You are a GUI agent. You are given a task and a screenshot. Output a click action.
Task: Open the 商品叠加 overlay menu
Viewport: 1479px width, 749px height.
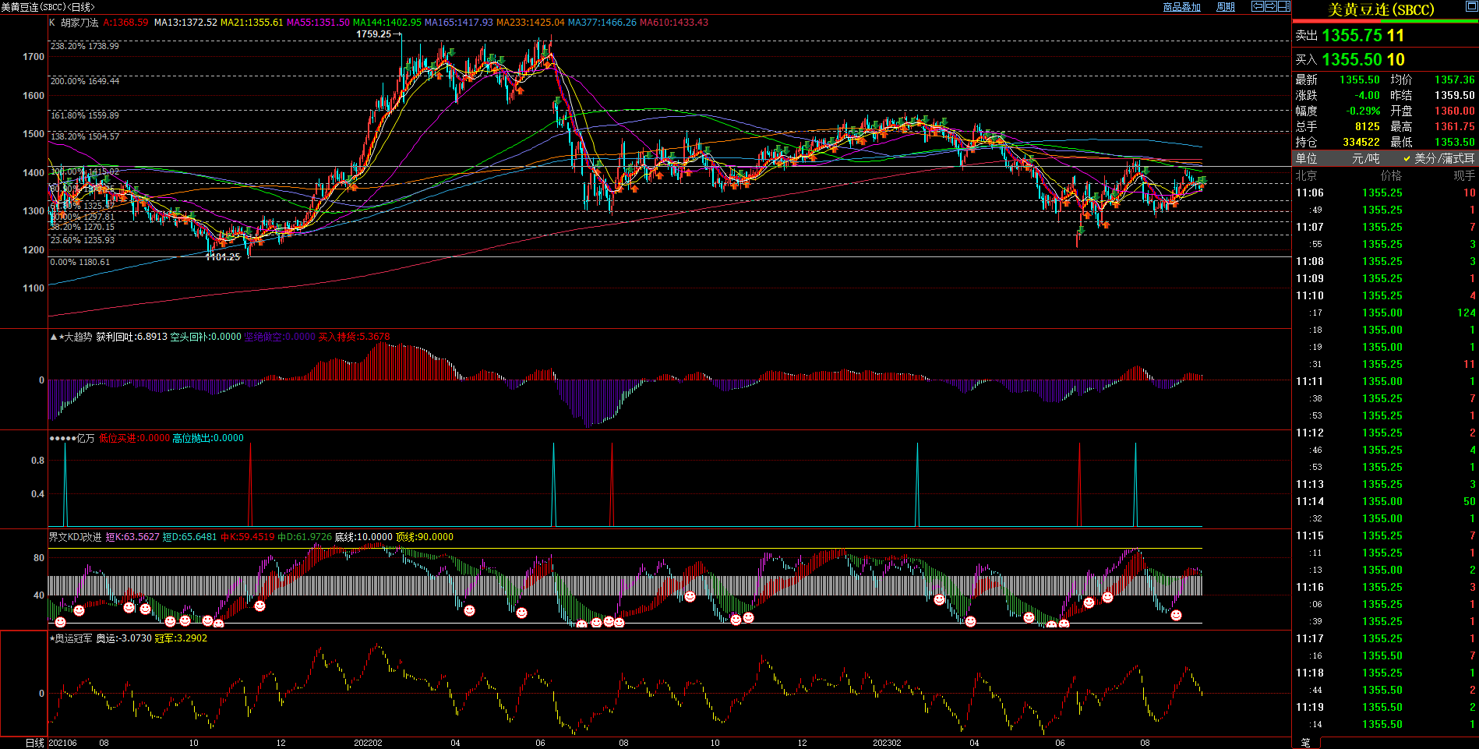pos(1181,7)
